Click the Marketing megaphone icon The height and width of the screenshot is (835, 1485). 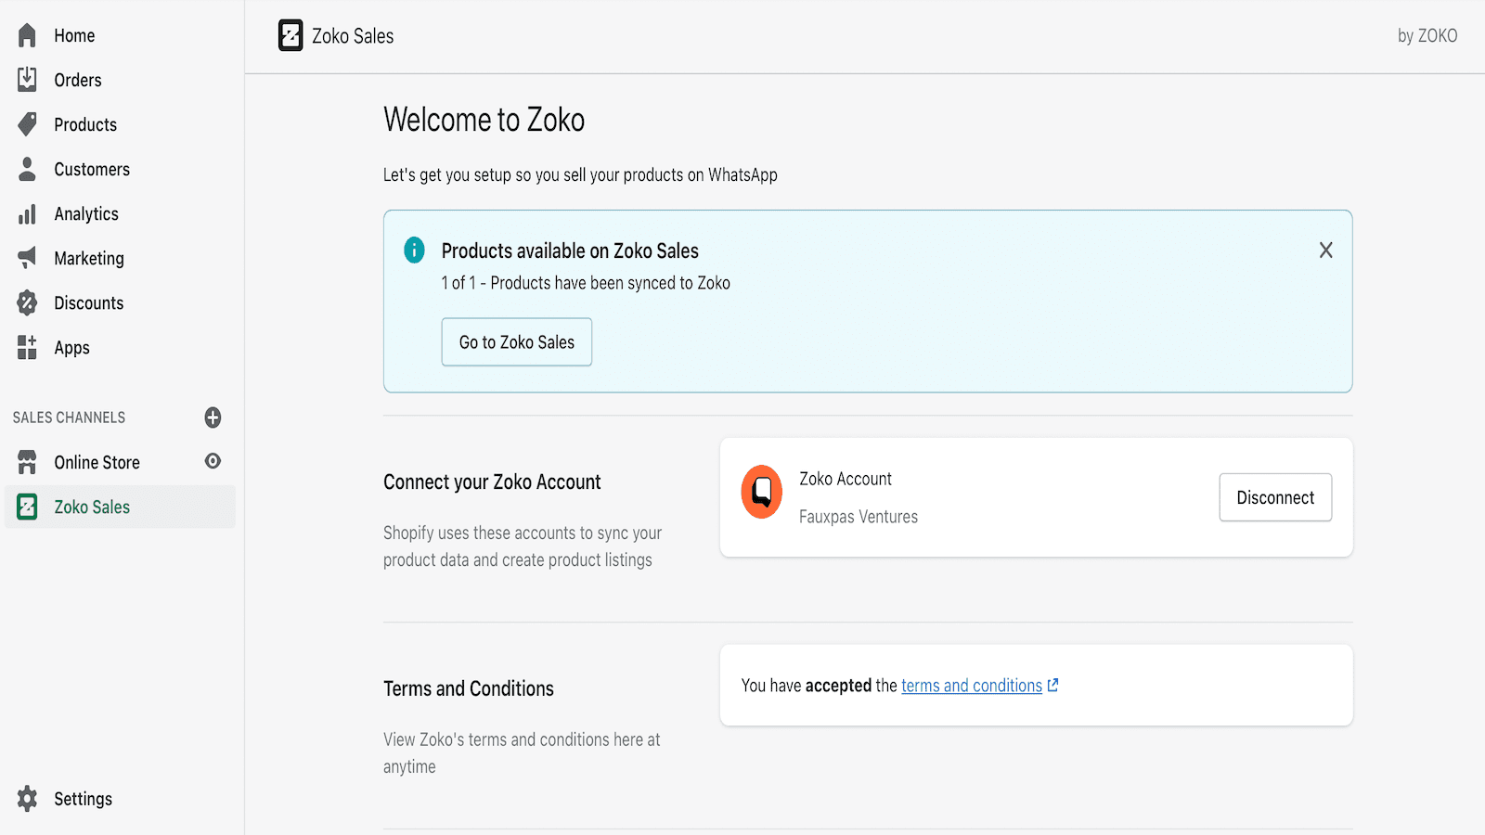28,258
